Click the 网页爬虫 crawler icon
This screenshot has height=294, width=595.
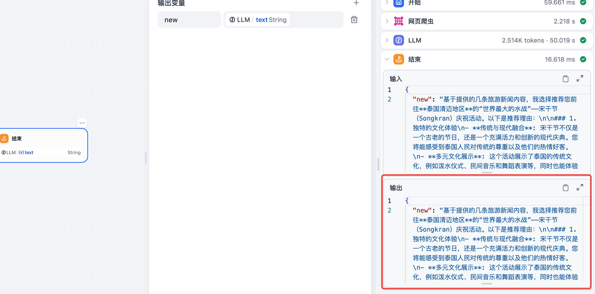[x=398, y=21]
